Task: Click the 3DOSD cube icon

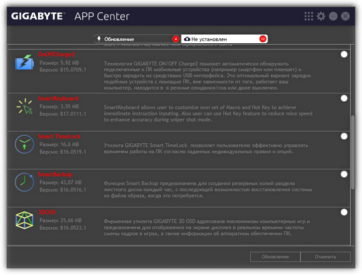Action: pyautogui.click(x=25, y=220)
